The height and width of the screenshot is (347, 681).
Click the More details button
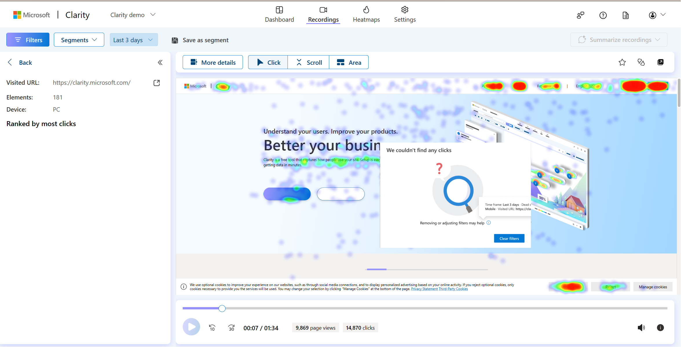pos(213,62)
